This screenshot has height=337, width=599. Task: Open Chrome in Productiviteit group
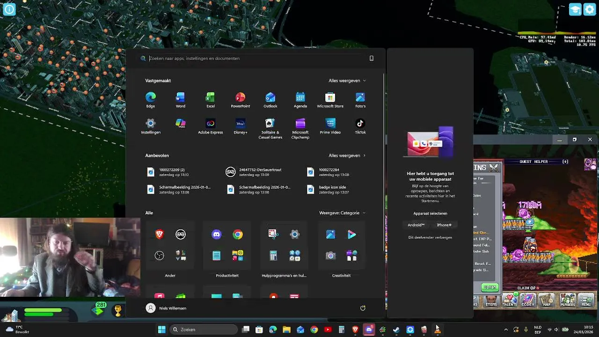pyautogui.click(x=238, y=234)
